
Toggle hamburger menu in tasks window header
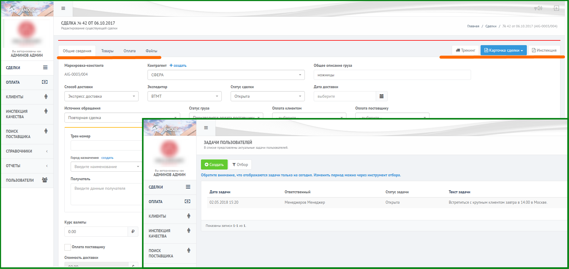pos(206,128)
